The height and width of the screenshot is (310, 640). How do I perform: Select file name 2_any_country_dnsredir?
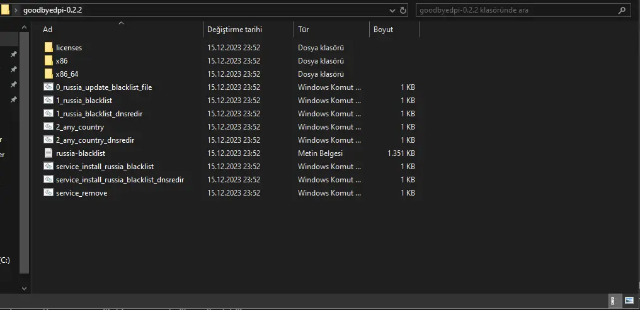pos(95,140)
